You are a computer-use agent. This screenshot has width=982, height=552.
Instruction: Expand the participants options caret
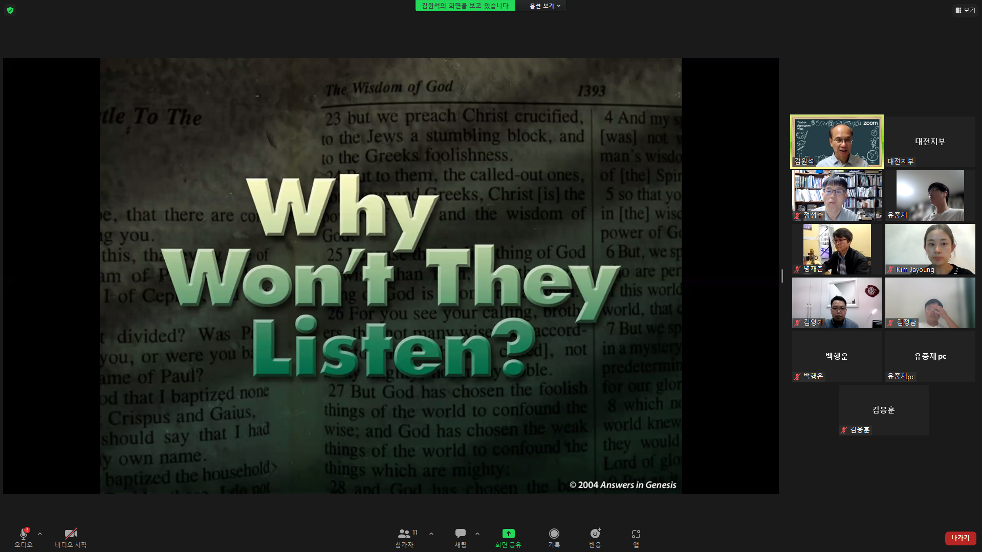pos(431,534)
